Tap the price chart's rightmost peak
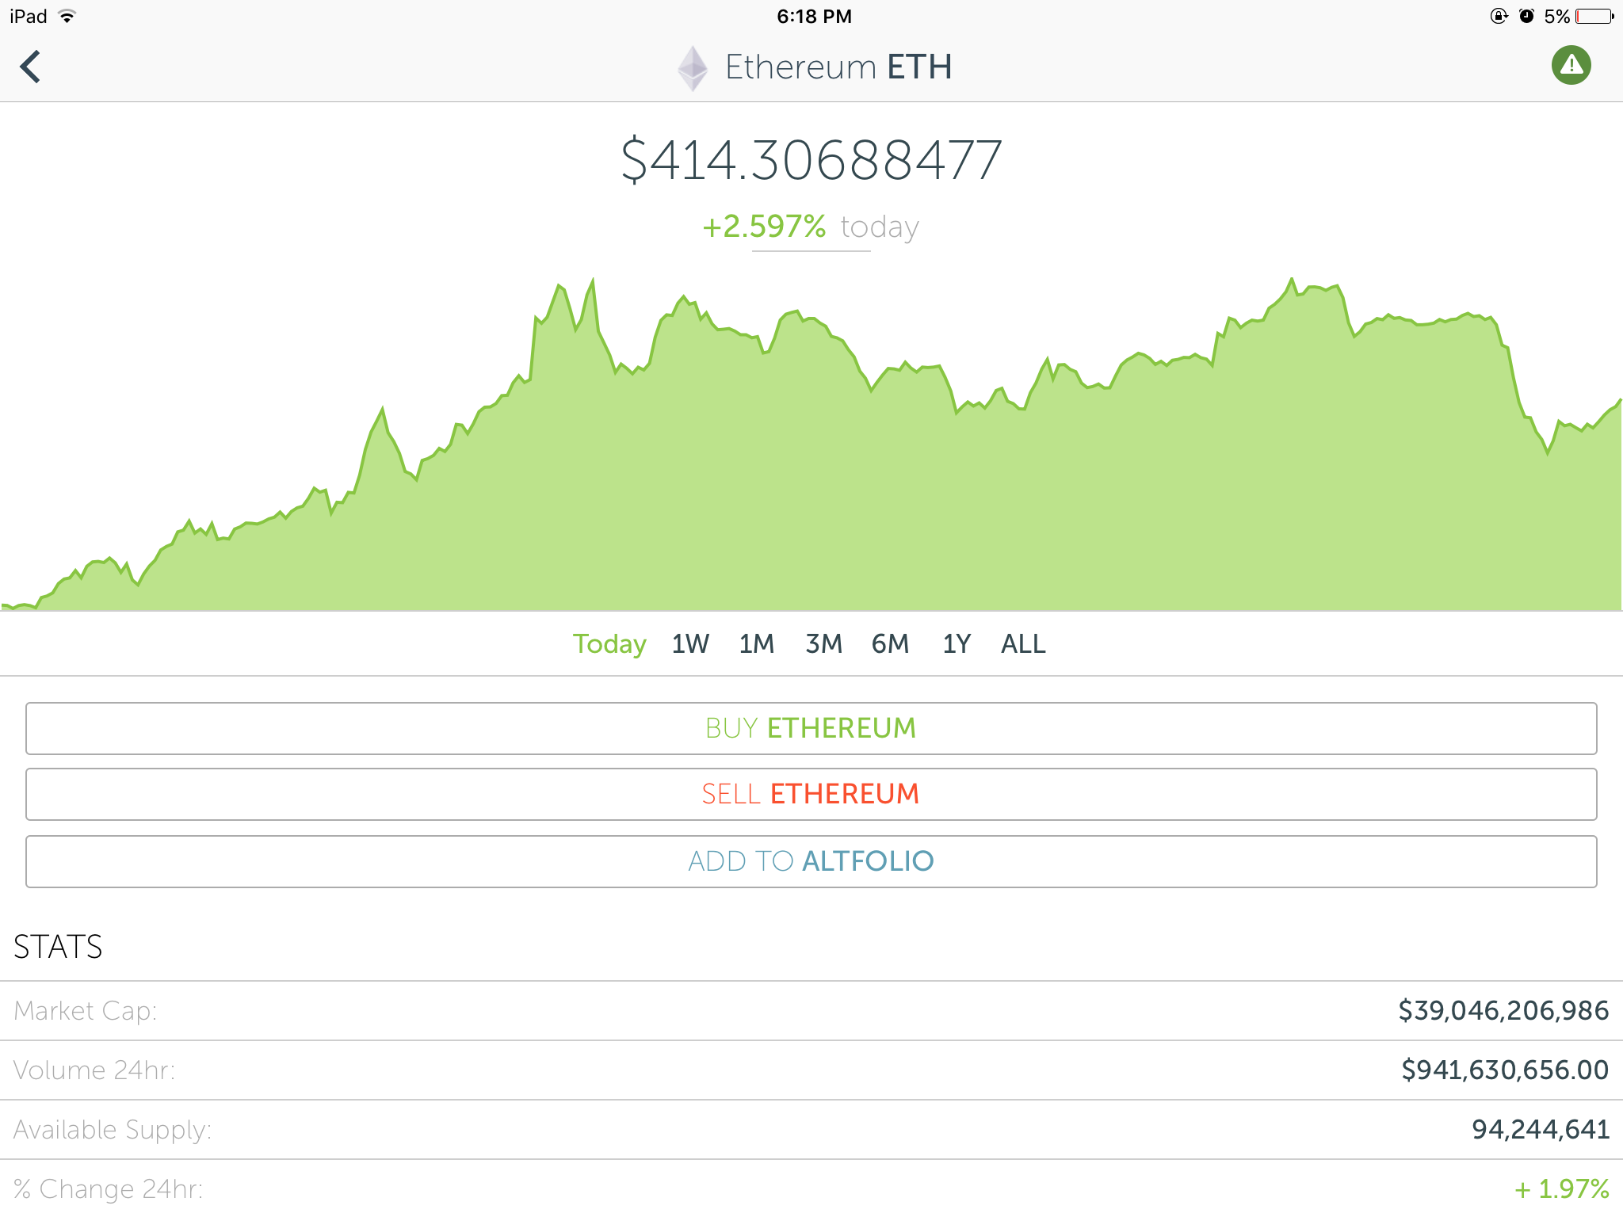1623x1217 pixels. pyautogui.click(x=1292, y=280)
